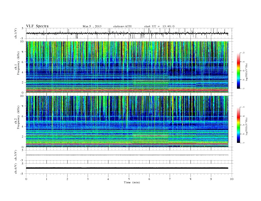Click the ch.1 voltage waveform trace
Image resolution: width=261 pixels, height=201 pixels.
(127, 33)
